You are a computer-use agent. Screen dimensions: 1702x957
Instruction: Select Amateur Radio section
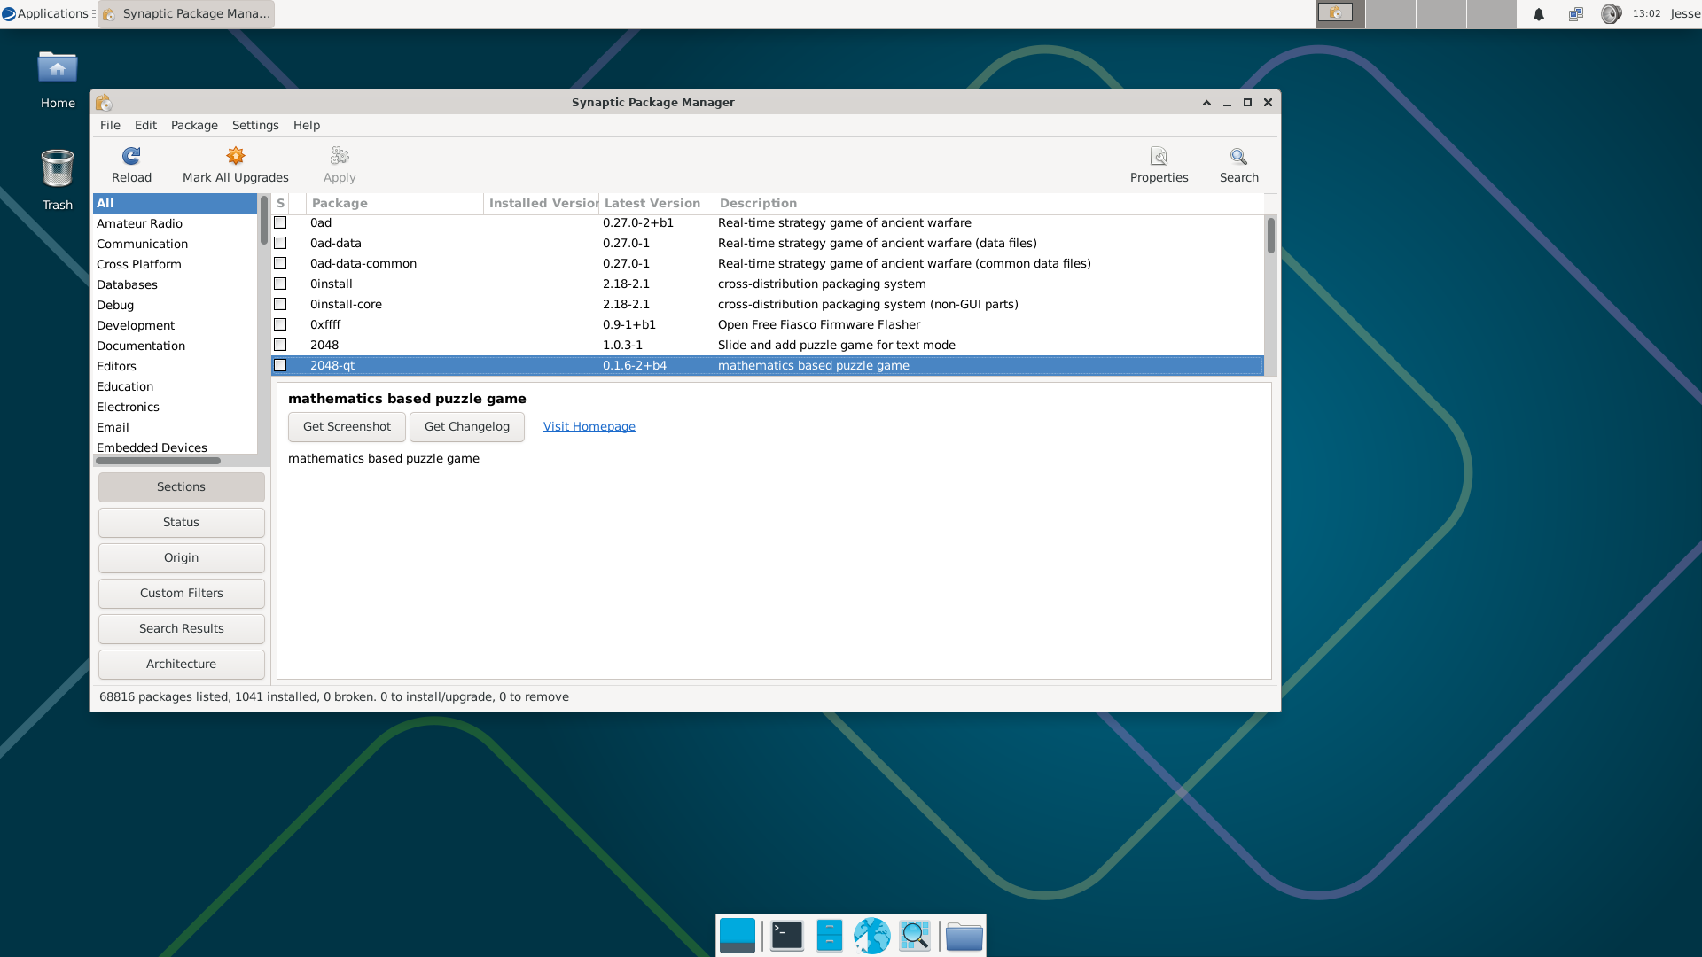175,223
